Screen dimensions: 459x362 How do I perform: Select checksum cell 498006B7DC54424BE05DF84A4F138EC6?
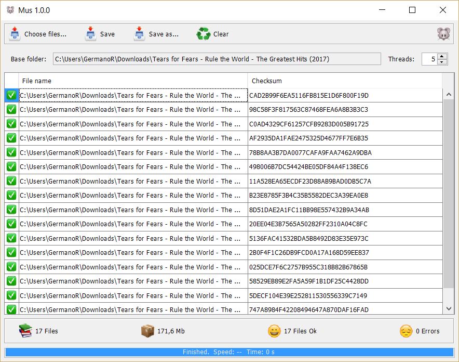click(x=345, y=167)
